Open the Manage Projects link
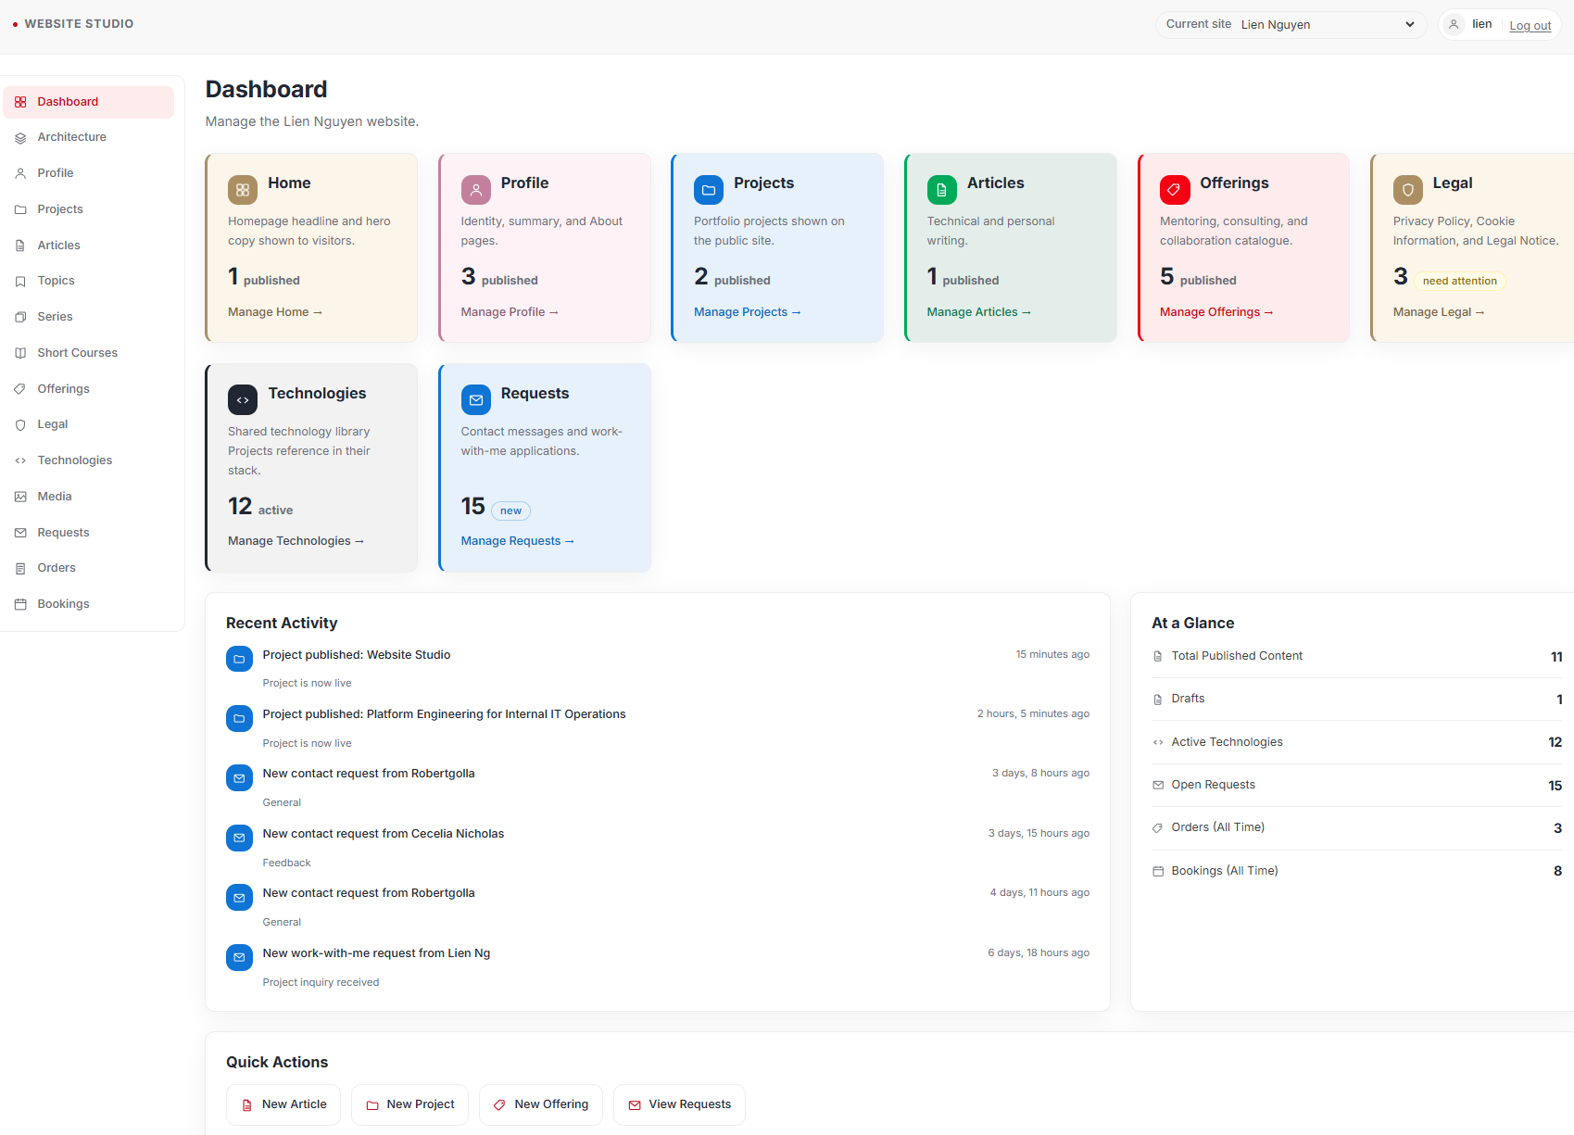The image size is (1574, 1135). pos(747,312)
